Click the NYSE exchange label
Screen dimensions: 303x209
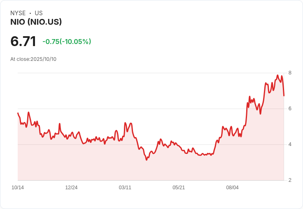click(x=18, y=13)
